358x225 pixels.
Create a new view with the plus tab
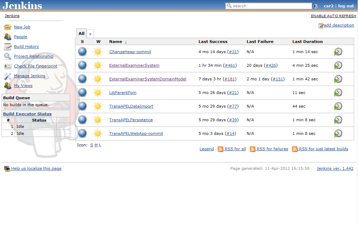[90, 33]
